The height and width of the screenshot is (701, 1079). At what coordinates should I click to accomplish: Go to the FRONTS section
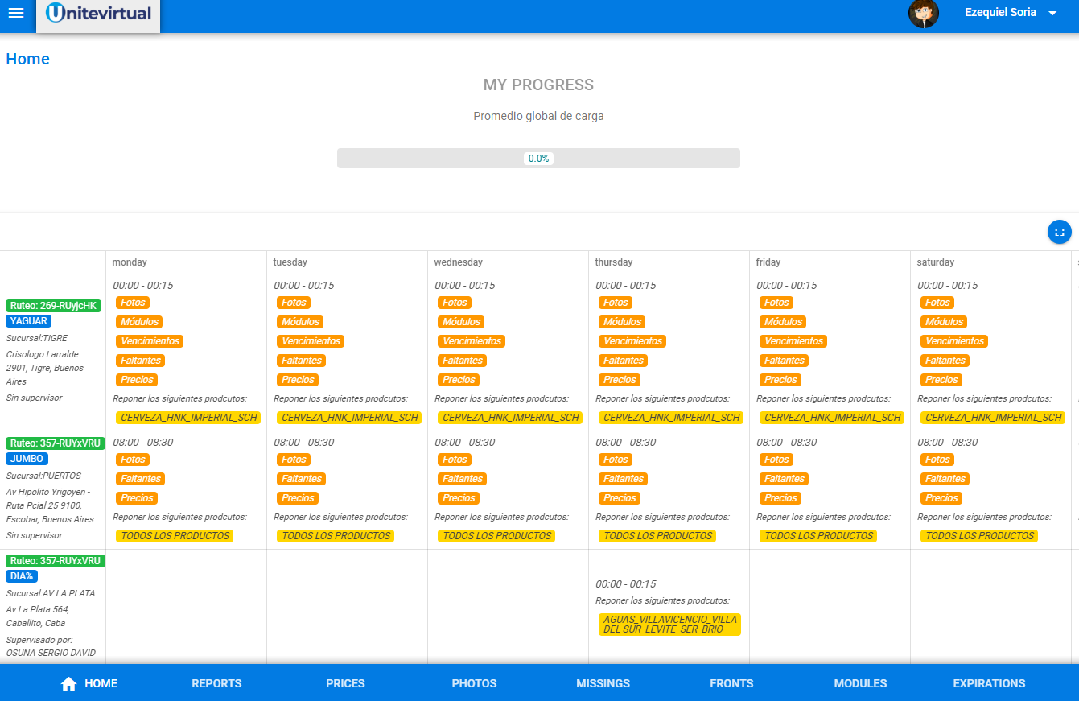[x=731, y=683]
